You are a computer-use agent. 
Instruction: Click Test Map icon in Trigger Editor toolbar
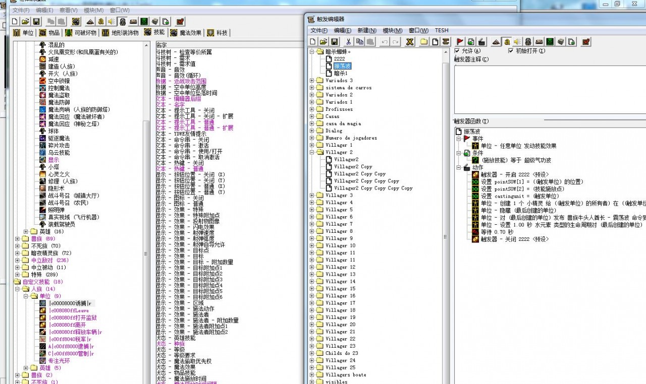585,42
